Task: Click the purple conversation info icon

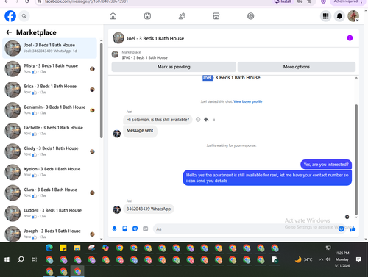Action: click(x=350, y=38)
